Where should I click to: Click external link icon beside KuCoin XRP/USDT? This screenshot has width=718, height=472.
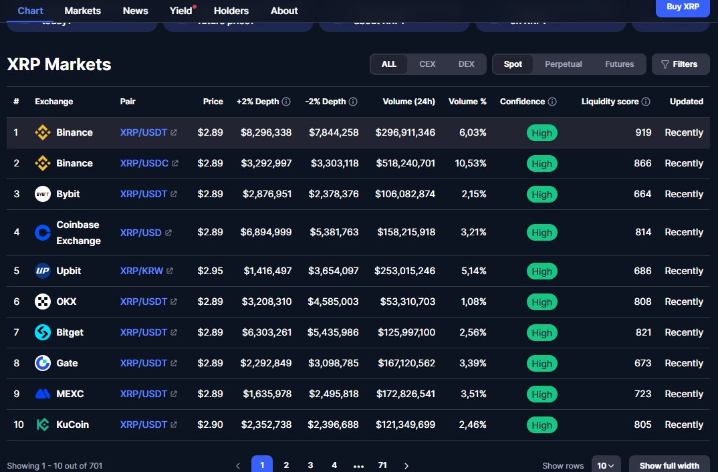point(174,425)
